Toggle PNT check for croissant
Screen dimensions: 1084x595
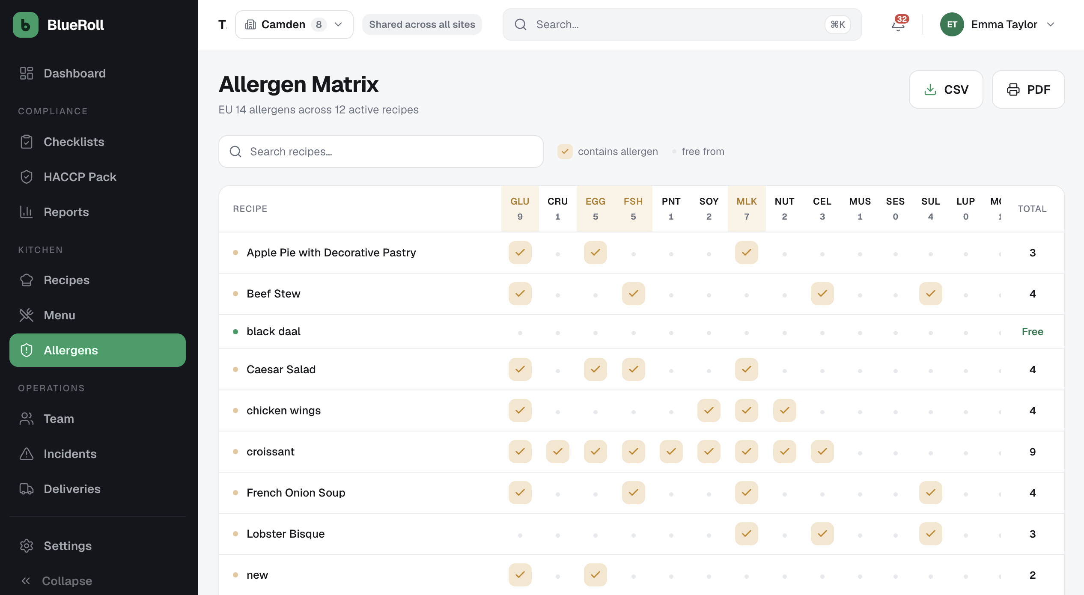[671, 452]
